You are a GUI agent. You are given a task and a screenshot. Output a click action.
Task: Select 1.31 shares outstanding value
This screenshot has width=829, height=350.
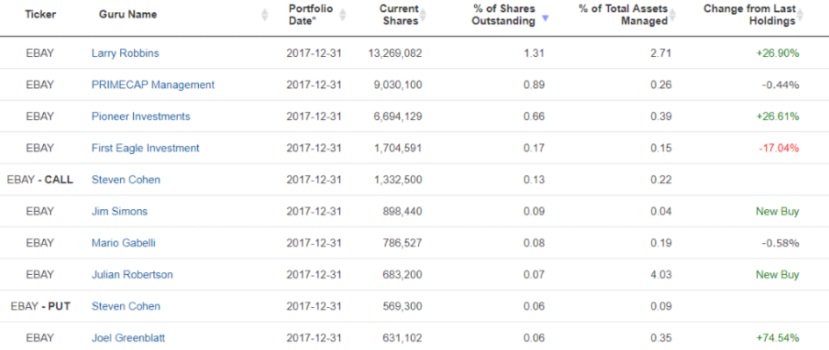pos(534,52)
